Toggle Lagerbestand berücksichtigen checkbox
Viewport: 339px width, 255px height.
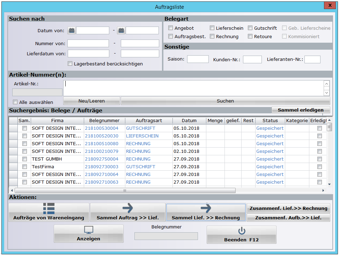click(x=70, y=64)
